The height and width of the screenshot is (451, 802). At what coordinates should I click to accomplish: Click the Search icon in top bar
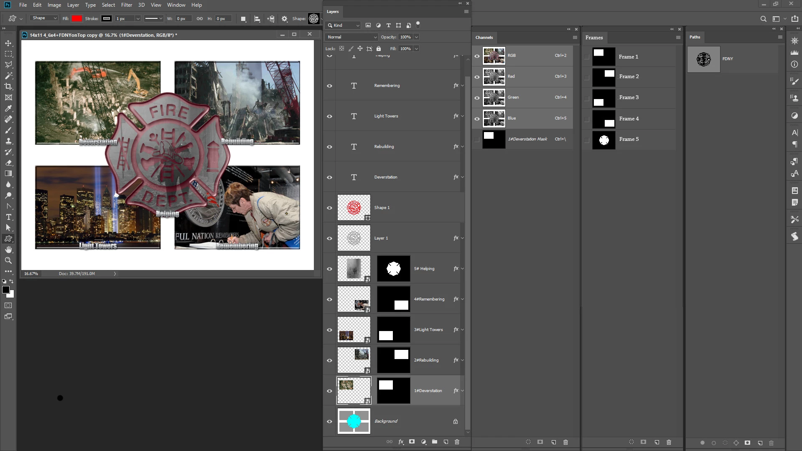(x=763, y=19)
